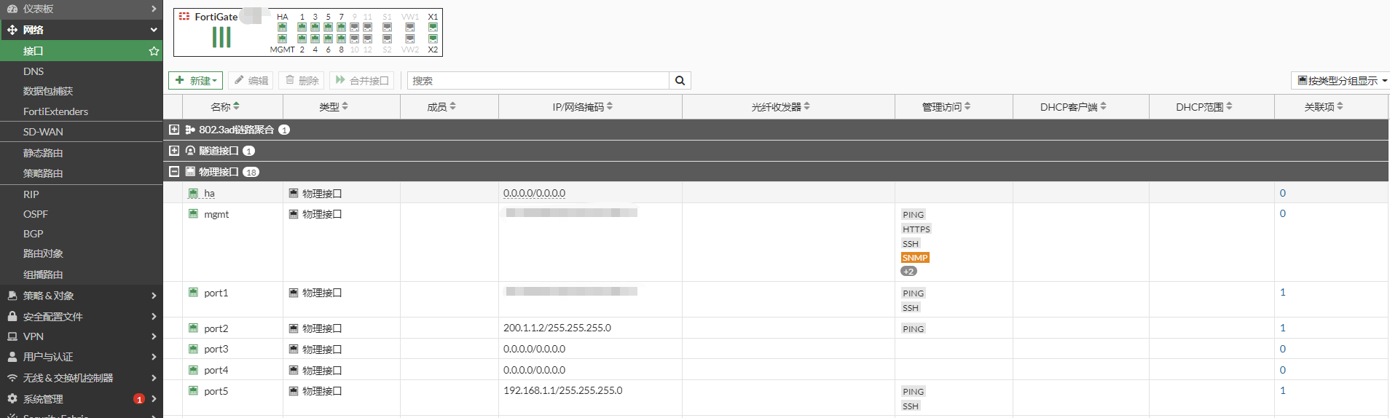This screenshot has width=1390, height=418.
Task: Click the HA port icon in faceplate
Action: [x=282, y=28]
